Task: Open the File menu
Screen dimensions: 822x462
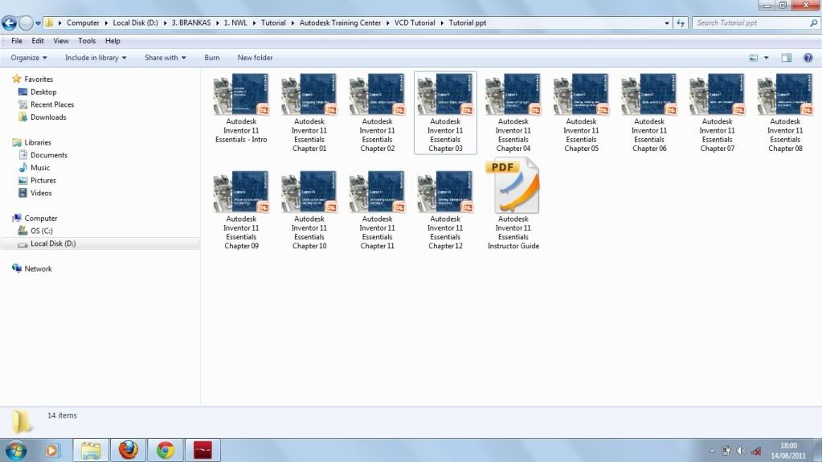Action: click(x=17, y=41)
